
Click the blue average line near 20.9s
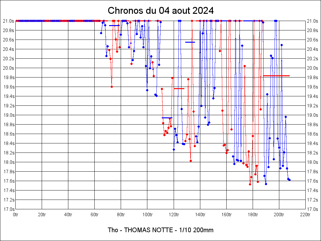pos(114,25)
